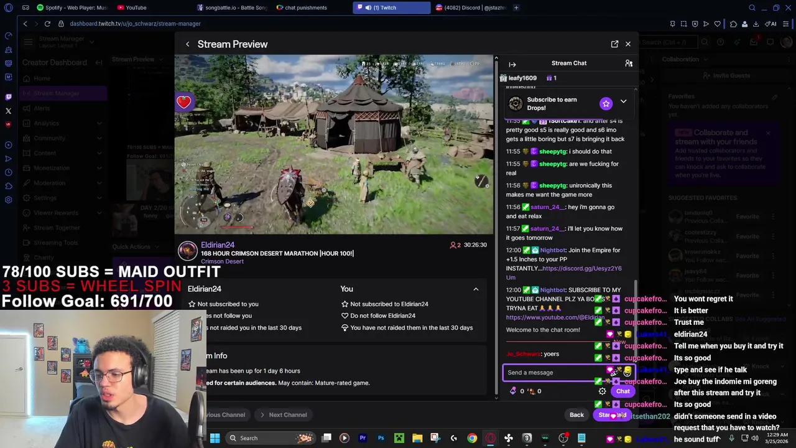Screen dimensions: 796x448
Task: Expand the Subscribe to earn Drops banner
Action: click(x=623, y=102)
